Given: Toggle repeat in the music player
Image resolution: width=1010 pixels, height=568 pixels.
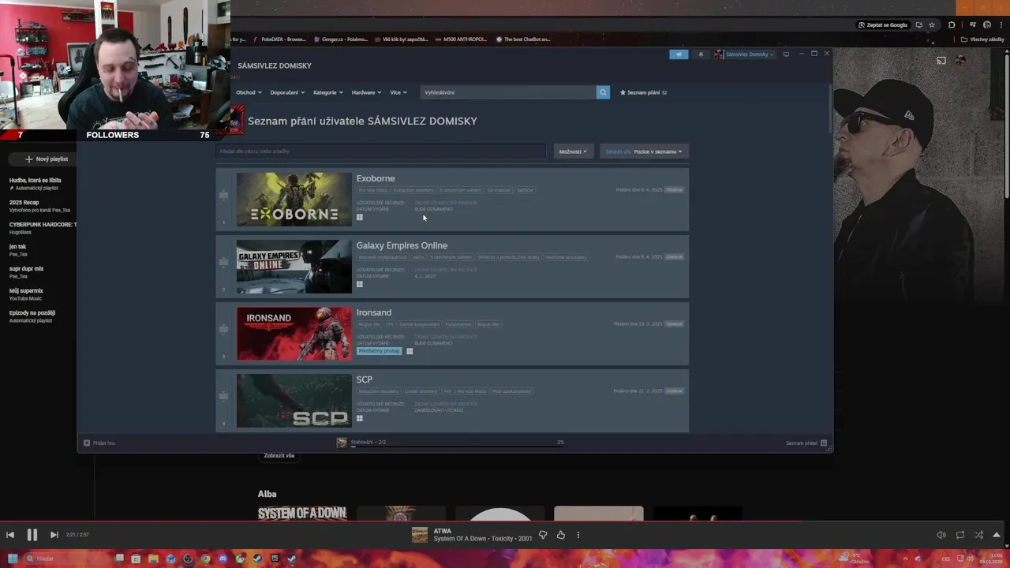Looking at the screenshot, I should pos(960,535).
